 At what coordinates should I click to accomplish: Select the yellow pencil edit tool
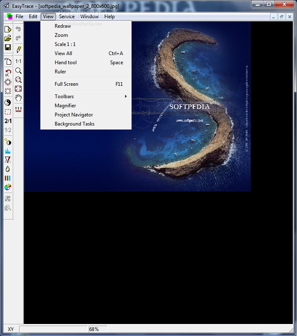(x=18, y=49)
